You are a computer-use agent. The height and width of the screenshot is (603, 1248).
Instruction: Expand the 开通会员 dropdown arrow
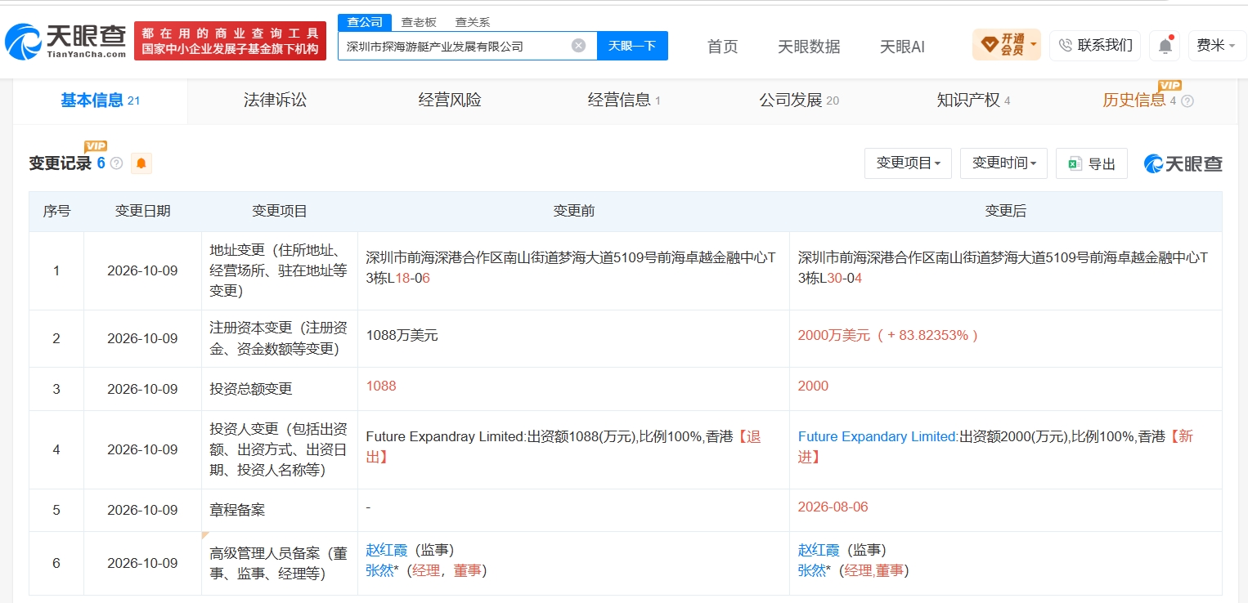click(1034, 44)
